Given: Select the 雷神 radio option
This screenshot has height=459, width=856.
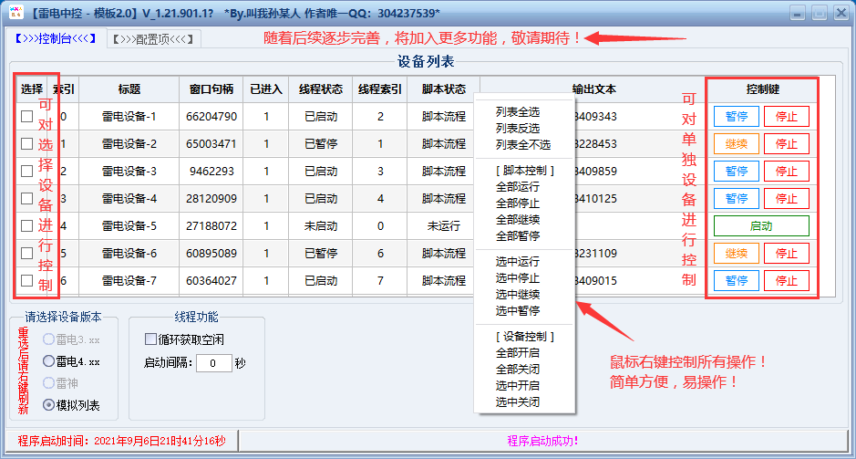Looking at the screenshot, I should (48, 383).
